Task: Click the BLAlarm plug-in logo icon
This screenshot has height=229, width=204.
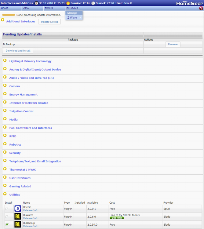Action: click(x=17, y=217)
